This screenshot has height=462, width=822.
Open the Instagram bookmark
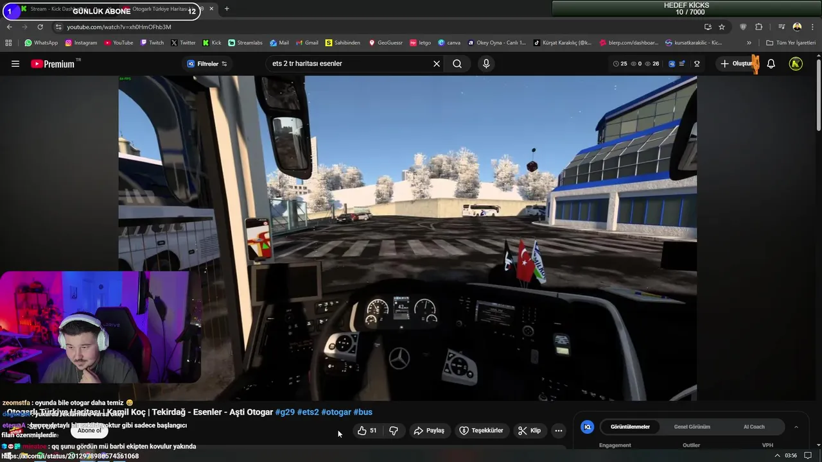tap(81, 43)
